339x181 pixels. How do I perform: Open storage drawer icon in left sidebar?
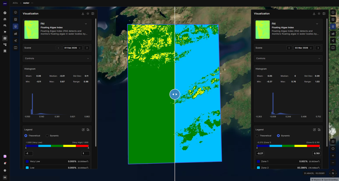click(x=5, y=19)
